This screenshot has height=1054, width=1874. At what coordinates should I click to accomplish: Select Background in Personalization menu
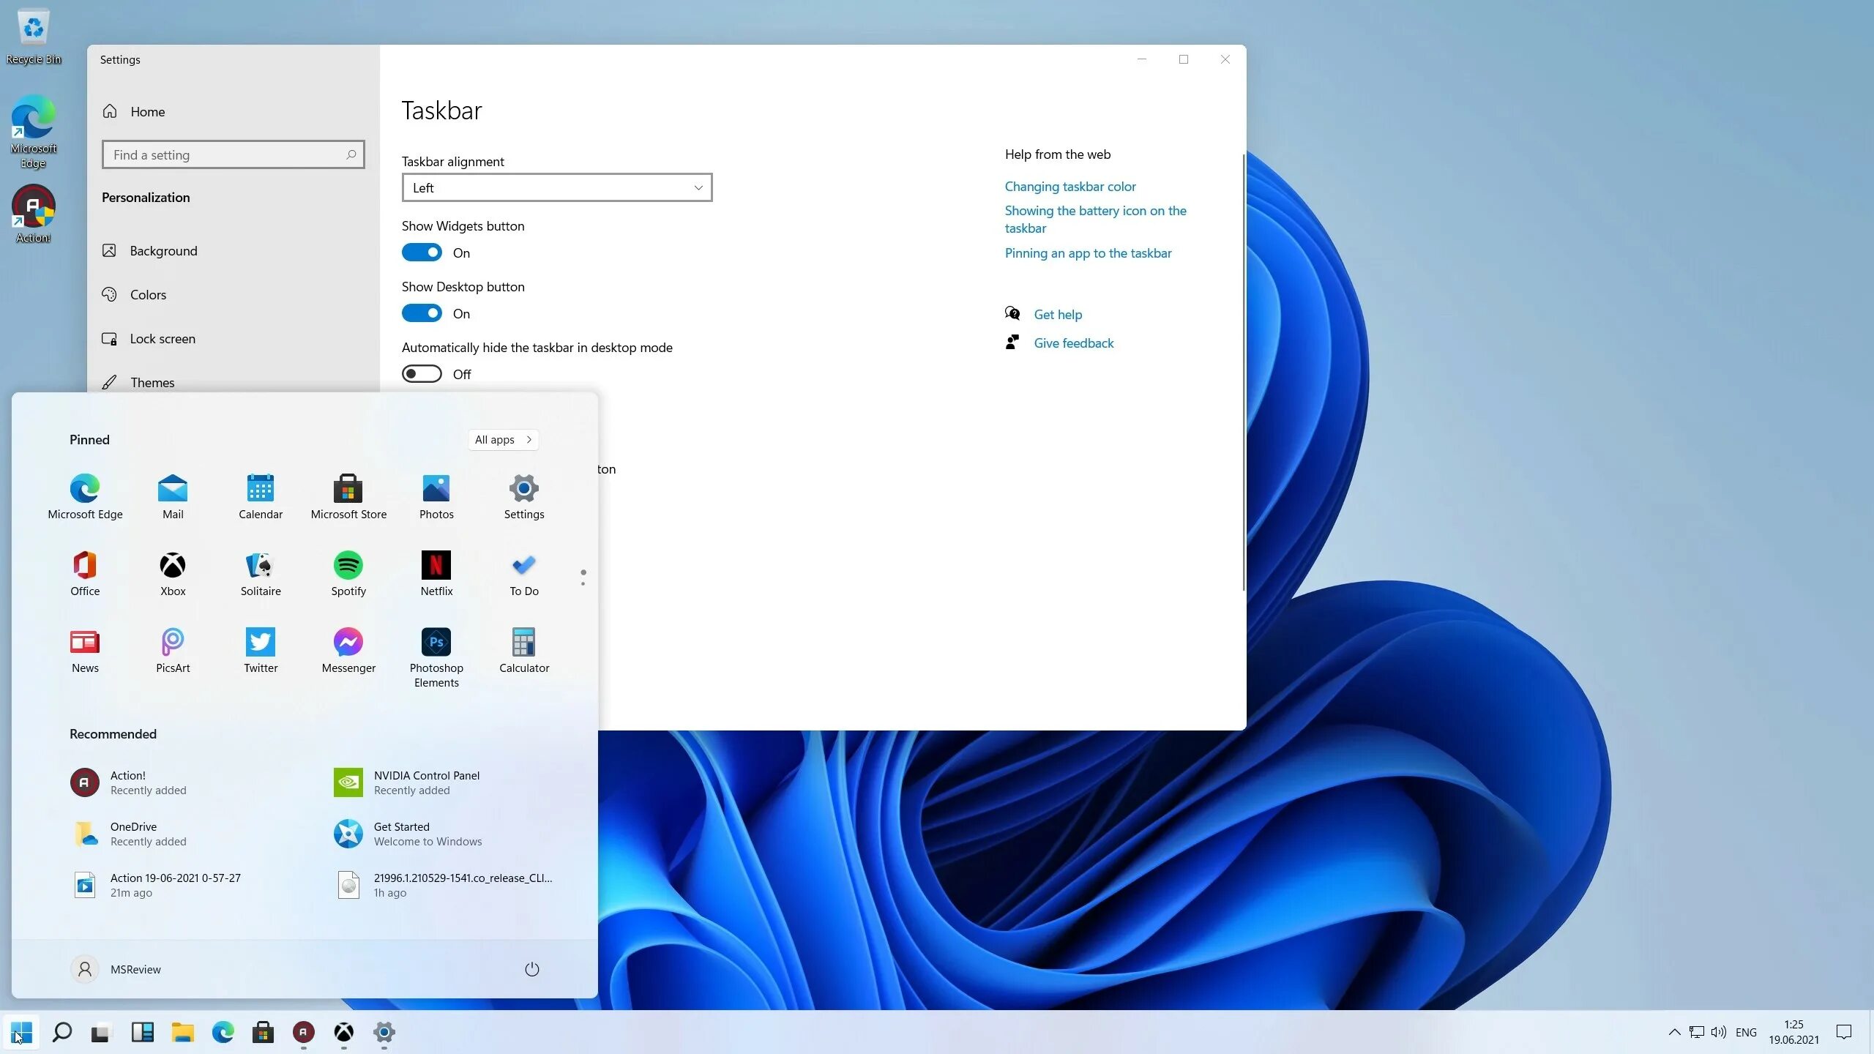(x=163, y=250)
